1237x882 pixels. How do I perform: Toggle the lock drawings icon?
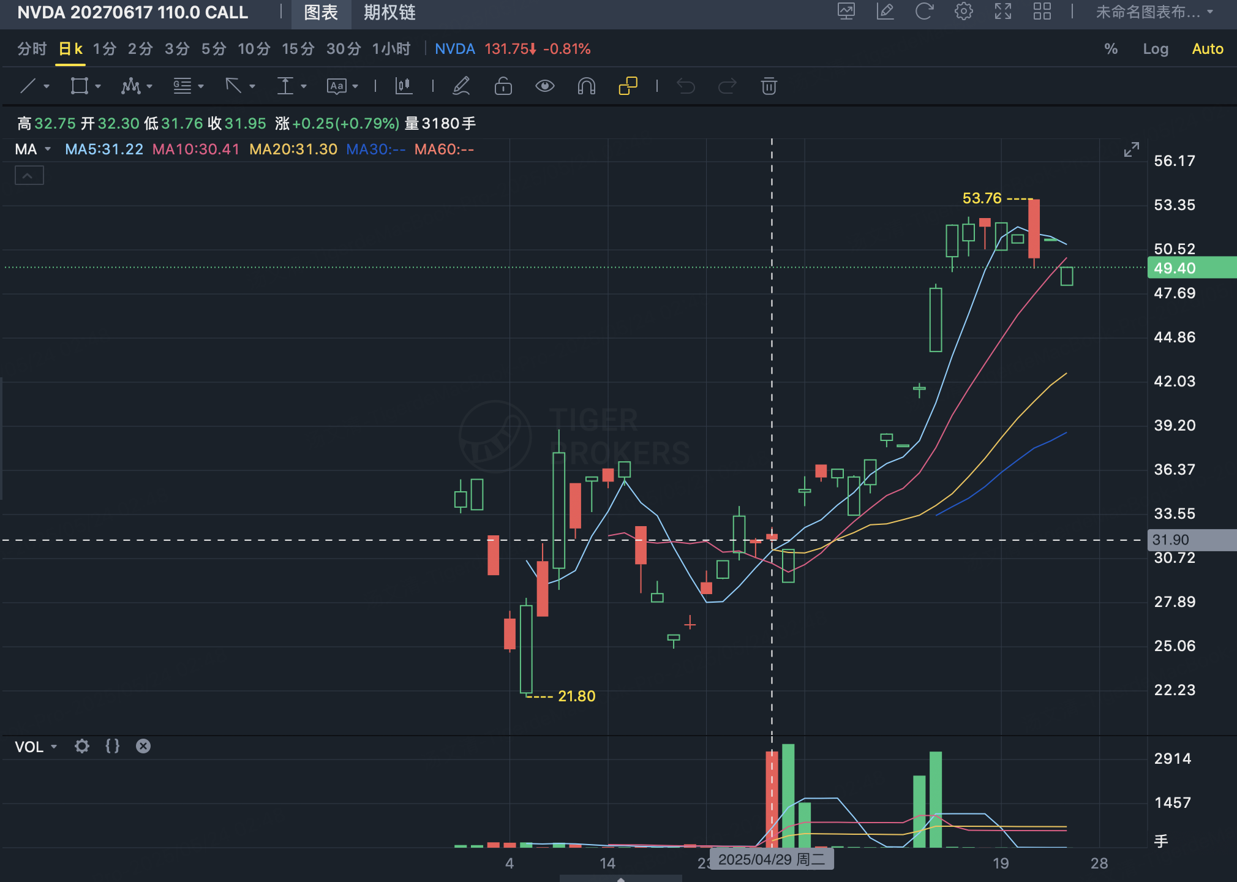(503, 86)
